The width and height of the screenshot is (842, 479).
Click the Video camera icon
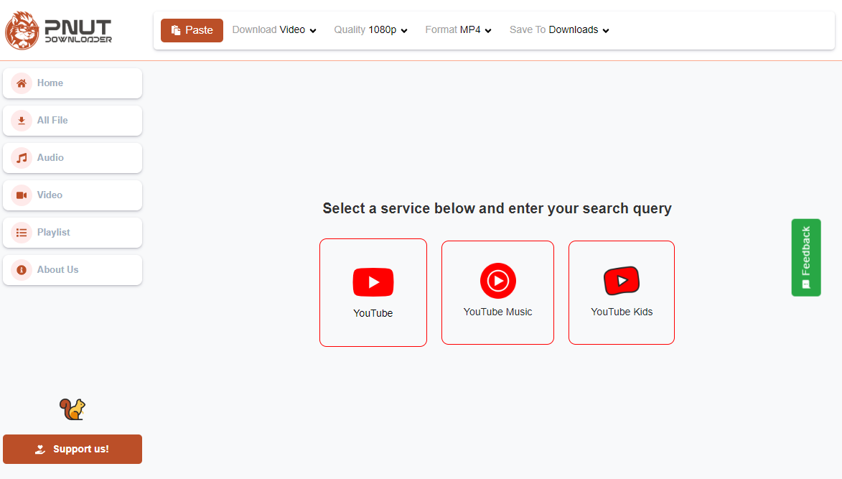[22, 195]
